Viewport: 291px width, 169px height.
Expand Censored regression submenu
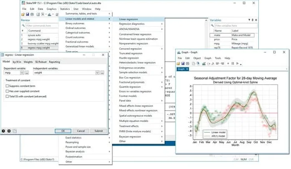(x=162, y=49)
